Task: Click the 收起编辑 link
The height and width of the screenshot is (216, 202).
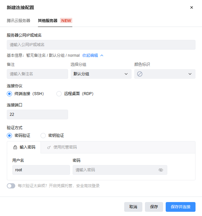Action: [90, 55]
